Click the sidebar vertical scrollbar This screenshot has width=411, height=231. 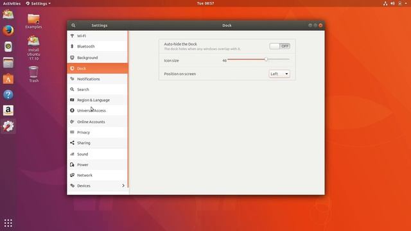pos(128,109)
